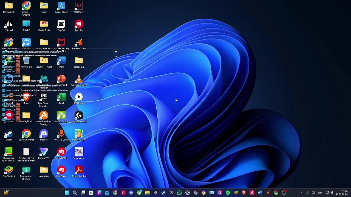351x197 pixels.
Task: Open Microsoft Store from the taskbar
Action: point(91,193)
